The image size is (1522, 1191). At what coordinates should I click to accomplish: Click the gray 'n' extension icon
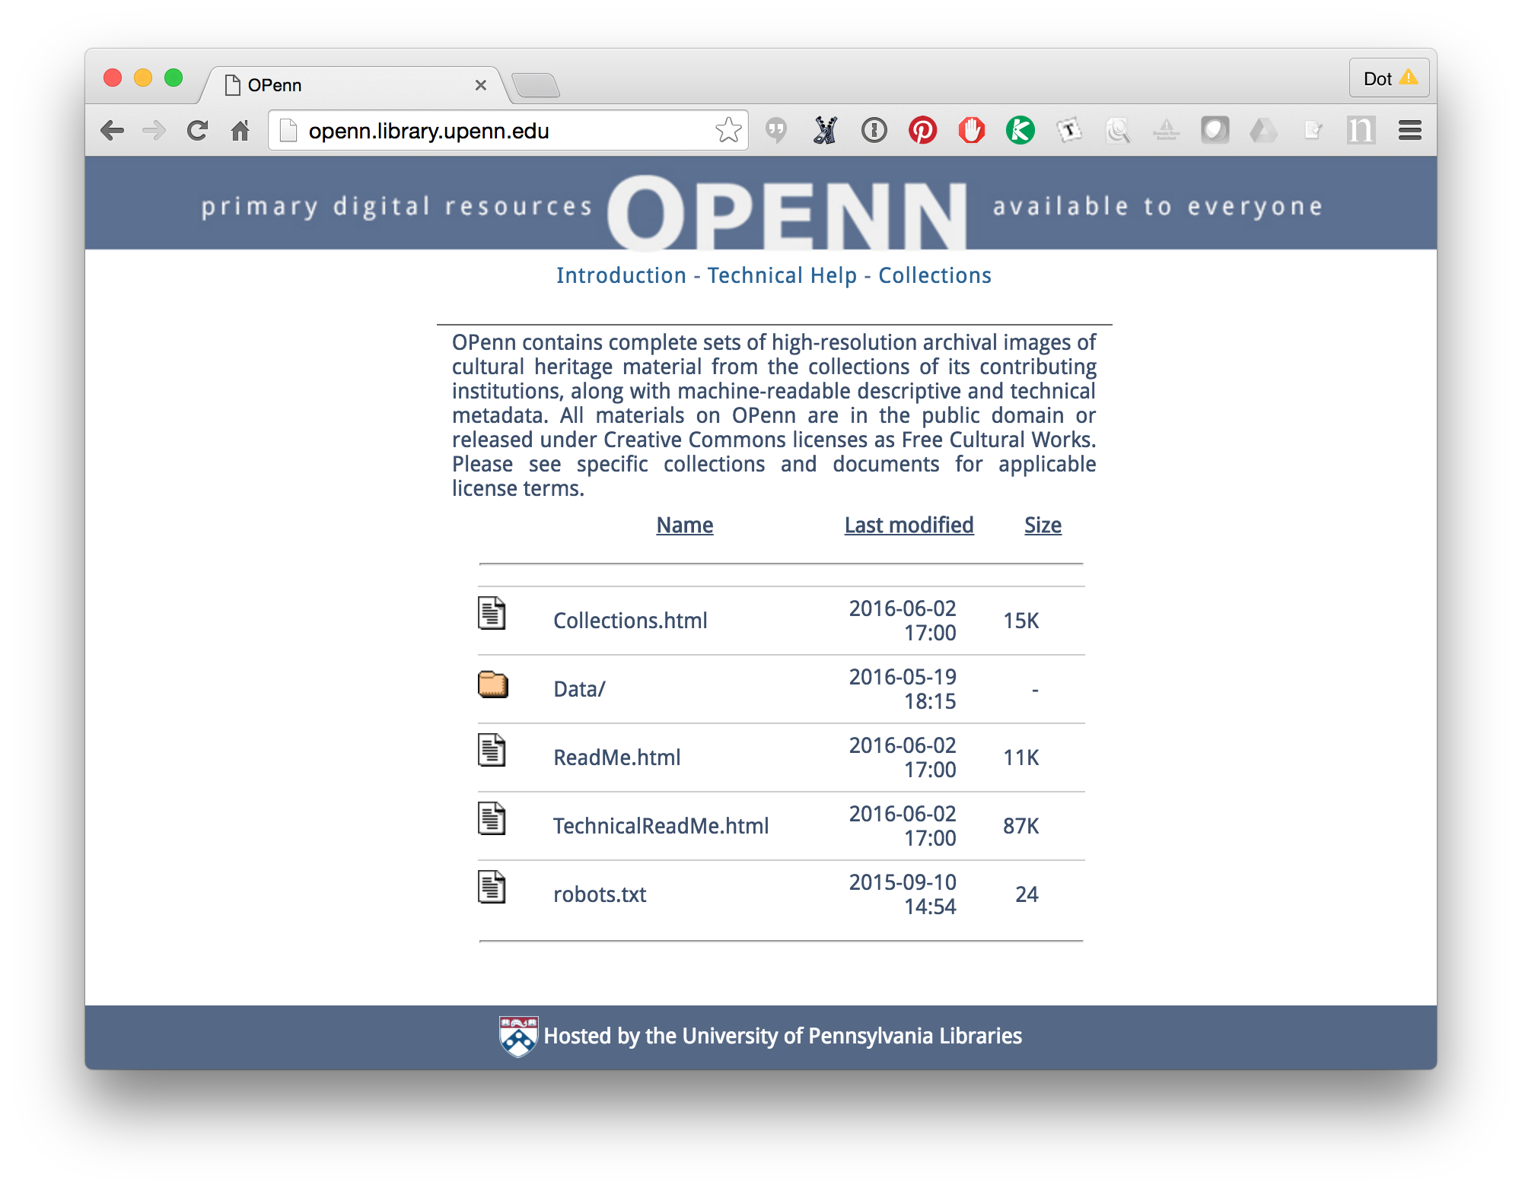[1361, 130]
